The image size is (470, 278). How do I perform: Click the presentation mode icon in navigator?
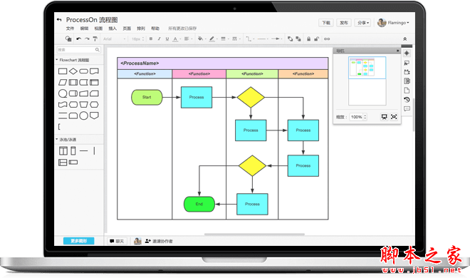tap(385, 117)
